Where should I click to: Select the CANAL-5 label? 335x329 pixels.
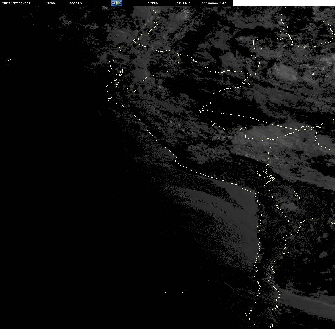184,3
